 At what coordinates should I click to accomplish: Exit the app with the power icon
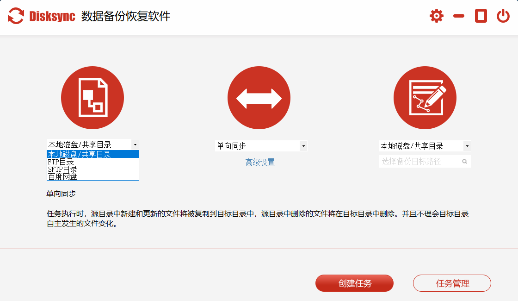(x=503, y=16)
